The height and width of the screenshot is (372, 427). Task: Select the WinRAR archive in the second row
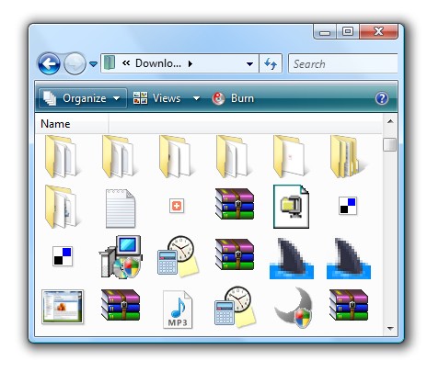tap(235, 204)
